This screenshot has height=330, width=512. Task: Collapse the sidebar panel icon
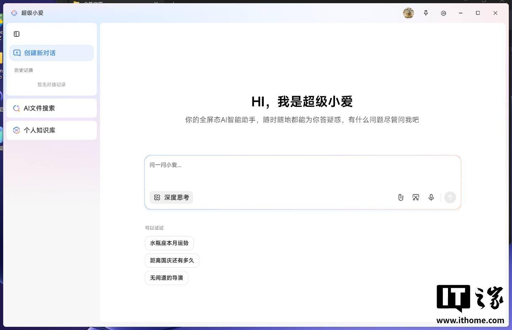(17, 34)
